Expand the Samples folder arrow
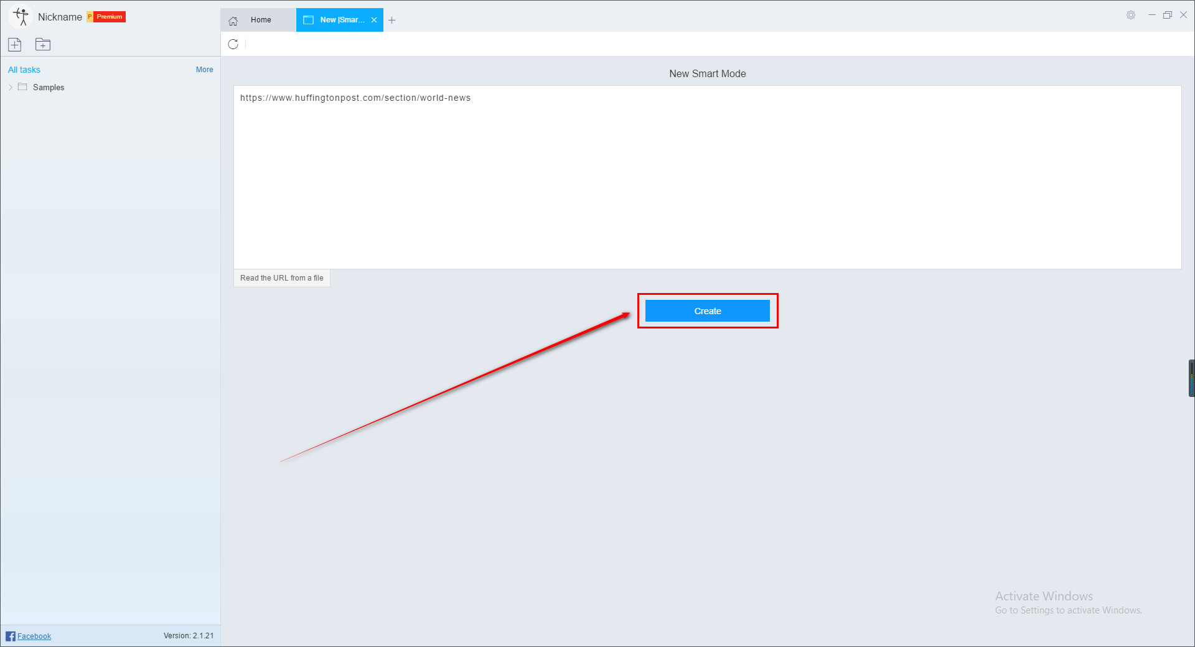 click(11, 87)
